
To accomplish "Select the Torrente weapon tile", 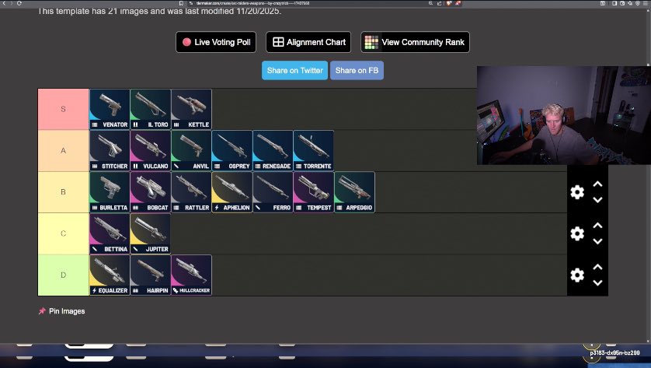I will coord(314,150).
